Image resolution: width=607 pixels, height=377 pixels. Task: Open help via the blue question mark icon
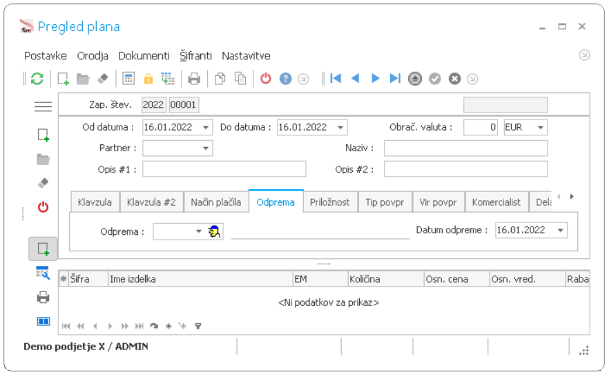point(286,79)
